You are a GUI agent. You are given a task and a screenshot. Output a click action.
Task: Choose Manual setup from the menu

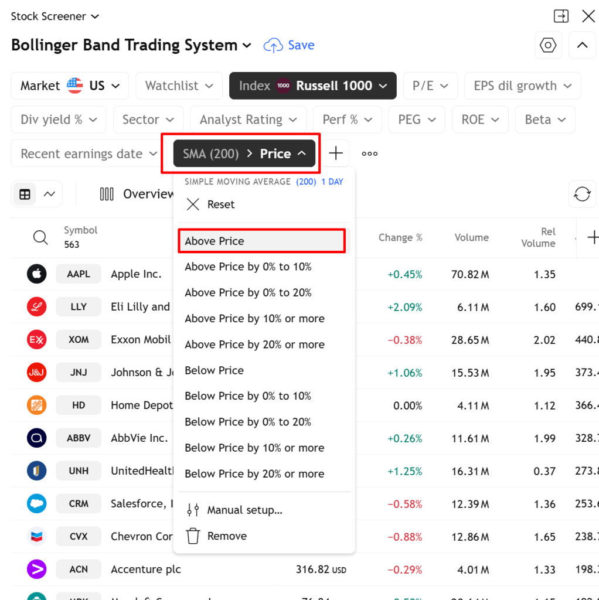[x=244, y=510]
